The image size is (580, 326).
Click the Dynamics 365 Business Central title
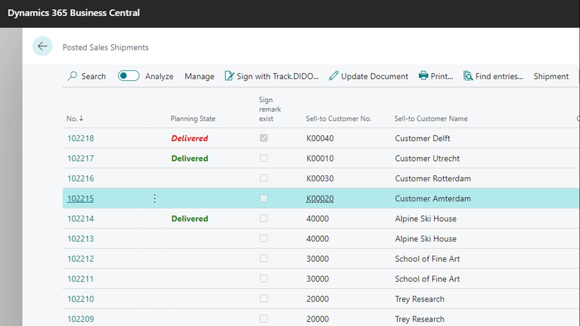[73, 13]
